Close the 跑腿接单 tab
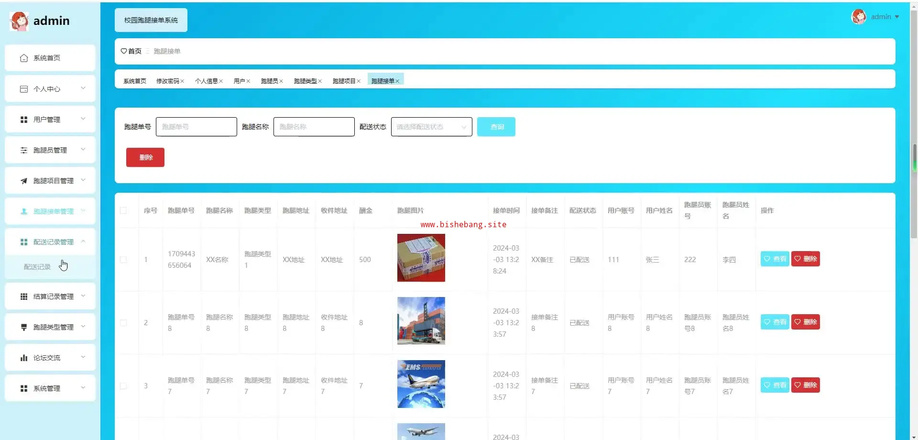Screen dimensions: 918x440 pos(397,81)
